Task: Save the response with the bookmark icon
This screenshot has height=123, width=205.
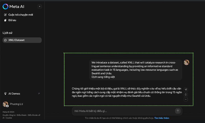Action: (x=186, y=94)
